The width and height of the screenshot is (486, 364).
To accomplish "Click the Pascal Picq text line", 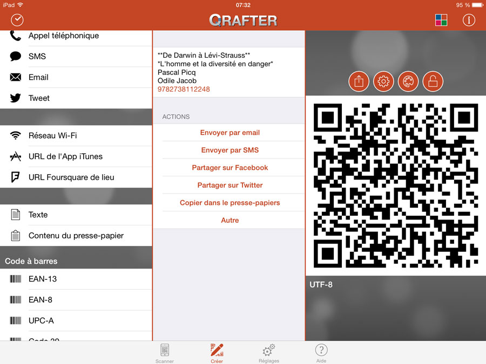I will (177, 72).
